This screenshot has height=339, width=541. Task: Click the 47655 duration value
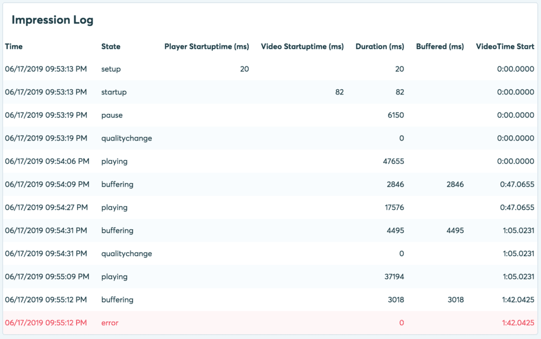pyautogui.click(x=393, y=162)
